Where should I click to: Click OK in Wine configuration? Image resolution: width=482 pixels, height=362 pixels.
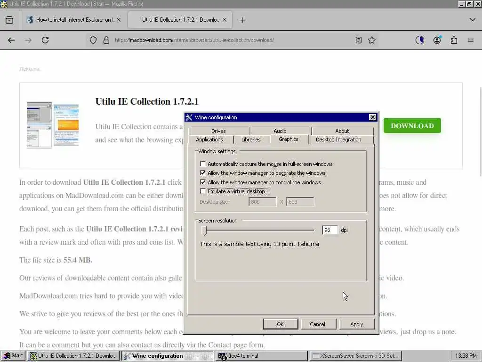(x=280, y=324)
